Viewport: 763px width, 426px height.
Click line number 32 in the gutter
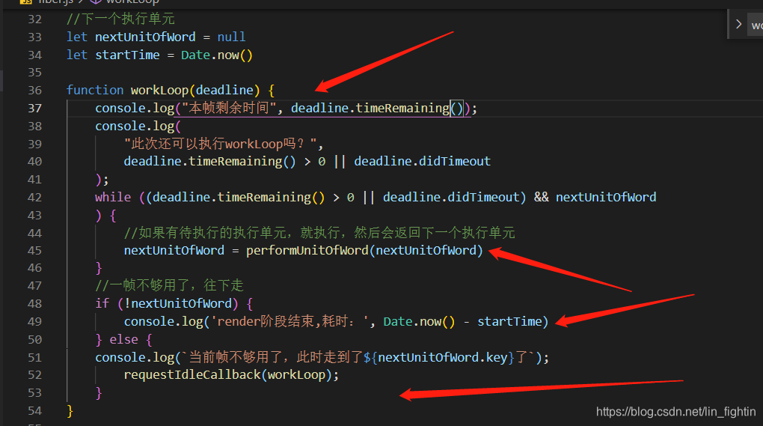(34, 19)
